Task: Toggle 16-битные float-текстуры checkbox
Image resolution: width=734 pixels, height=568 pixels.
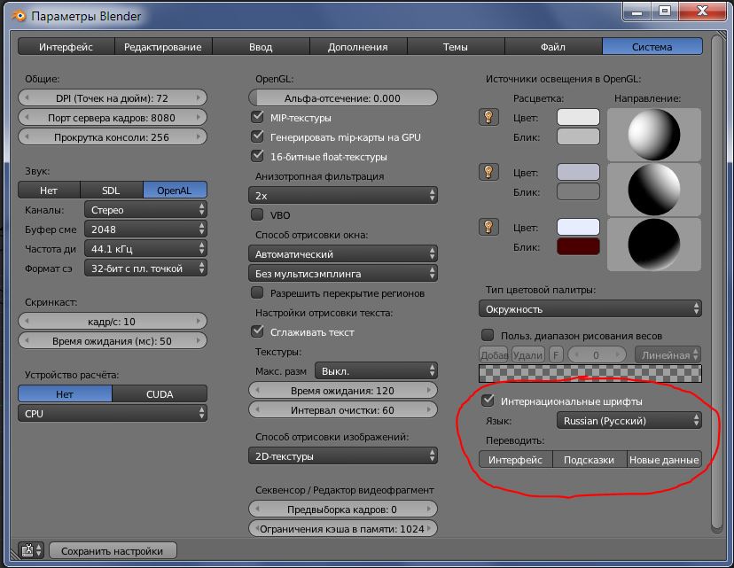Action: click(x=257, y=156)
